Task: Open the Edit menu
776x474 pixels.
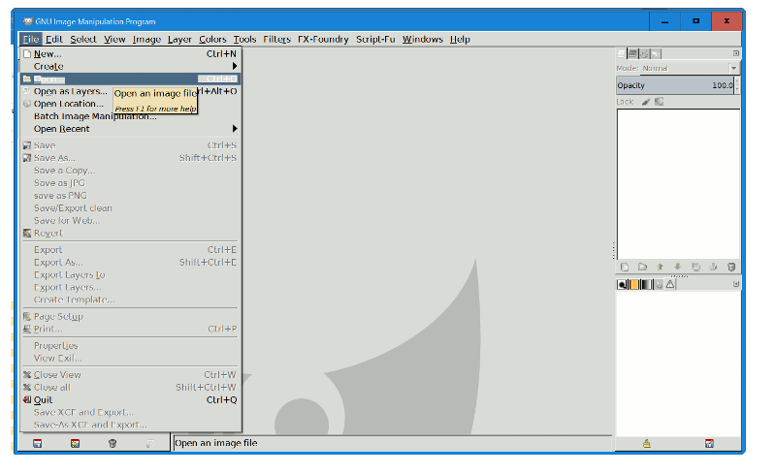Action: [54, 39]
